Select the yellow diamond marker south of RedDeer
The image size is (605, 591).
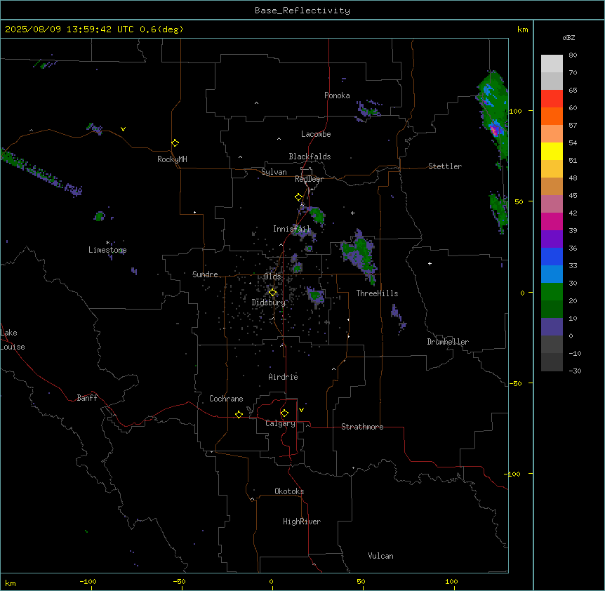pos(299,197)
